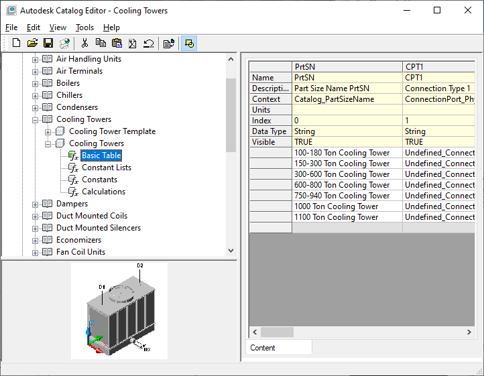The image size is (484, 376).
Task: Click the Cut scissors icon
Action: pos(84,43)
